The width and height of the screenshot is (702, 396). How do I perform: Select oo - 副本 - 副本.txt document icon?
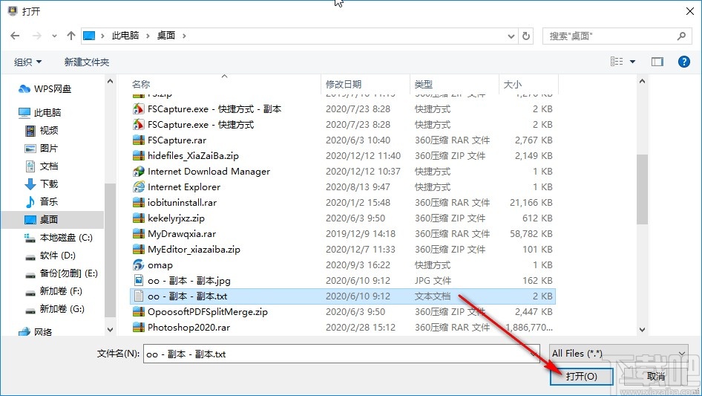tap(139, 296)
